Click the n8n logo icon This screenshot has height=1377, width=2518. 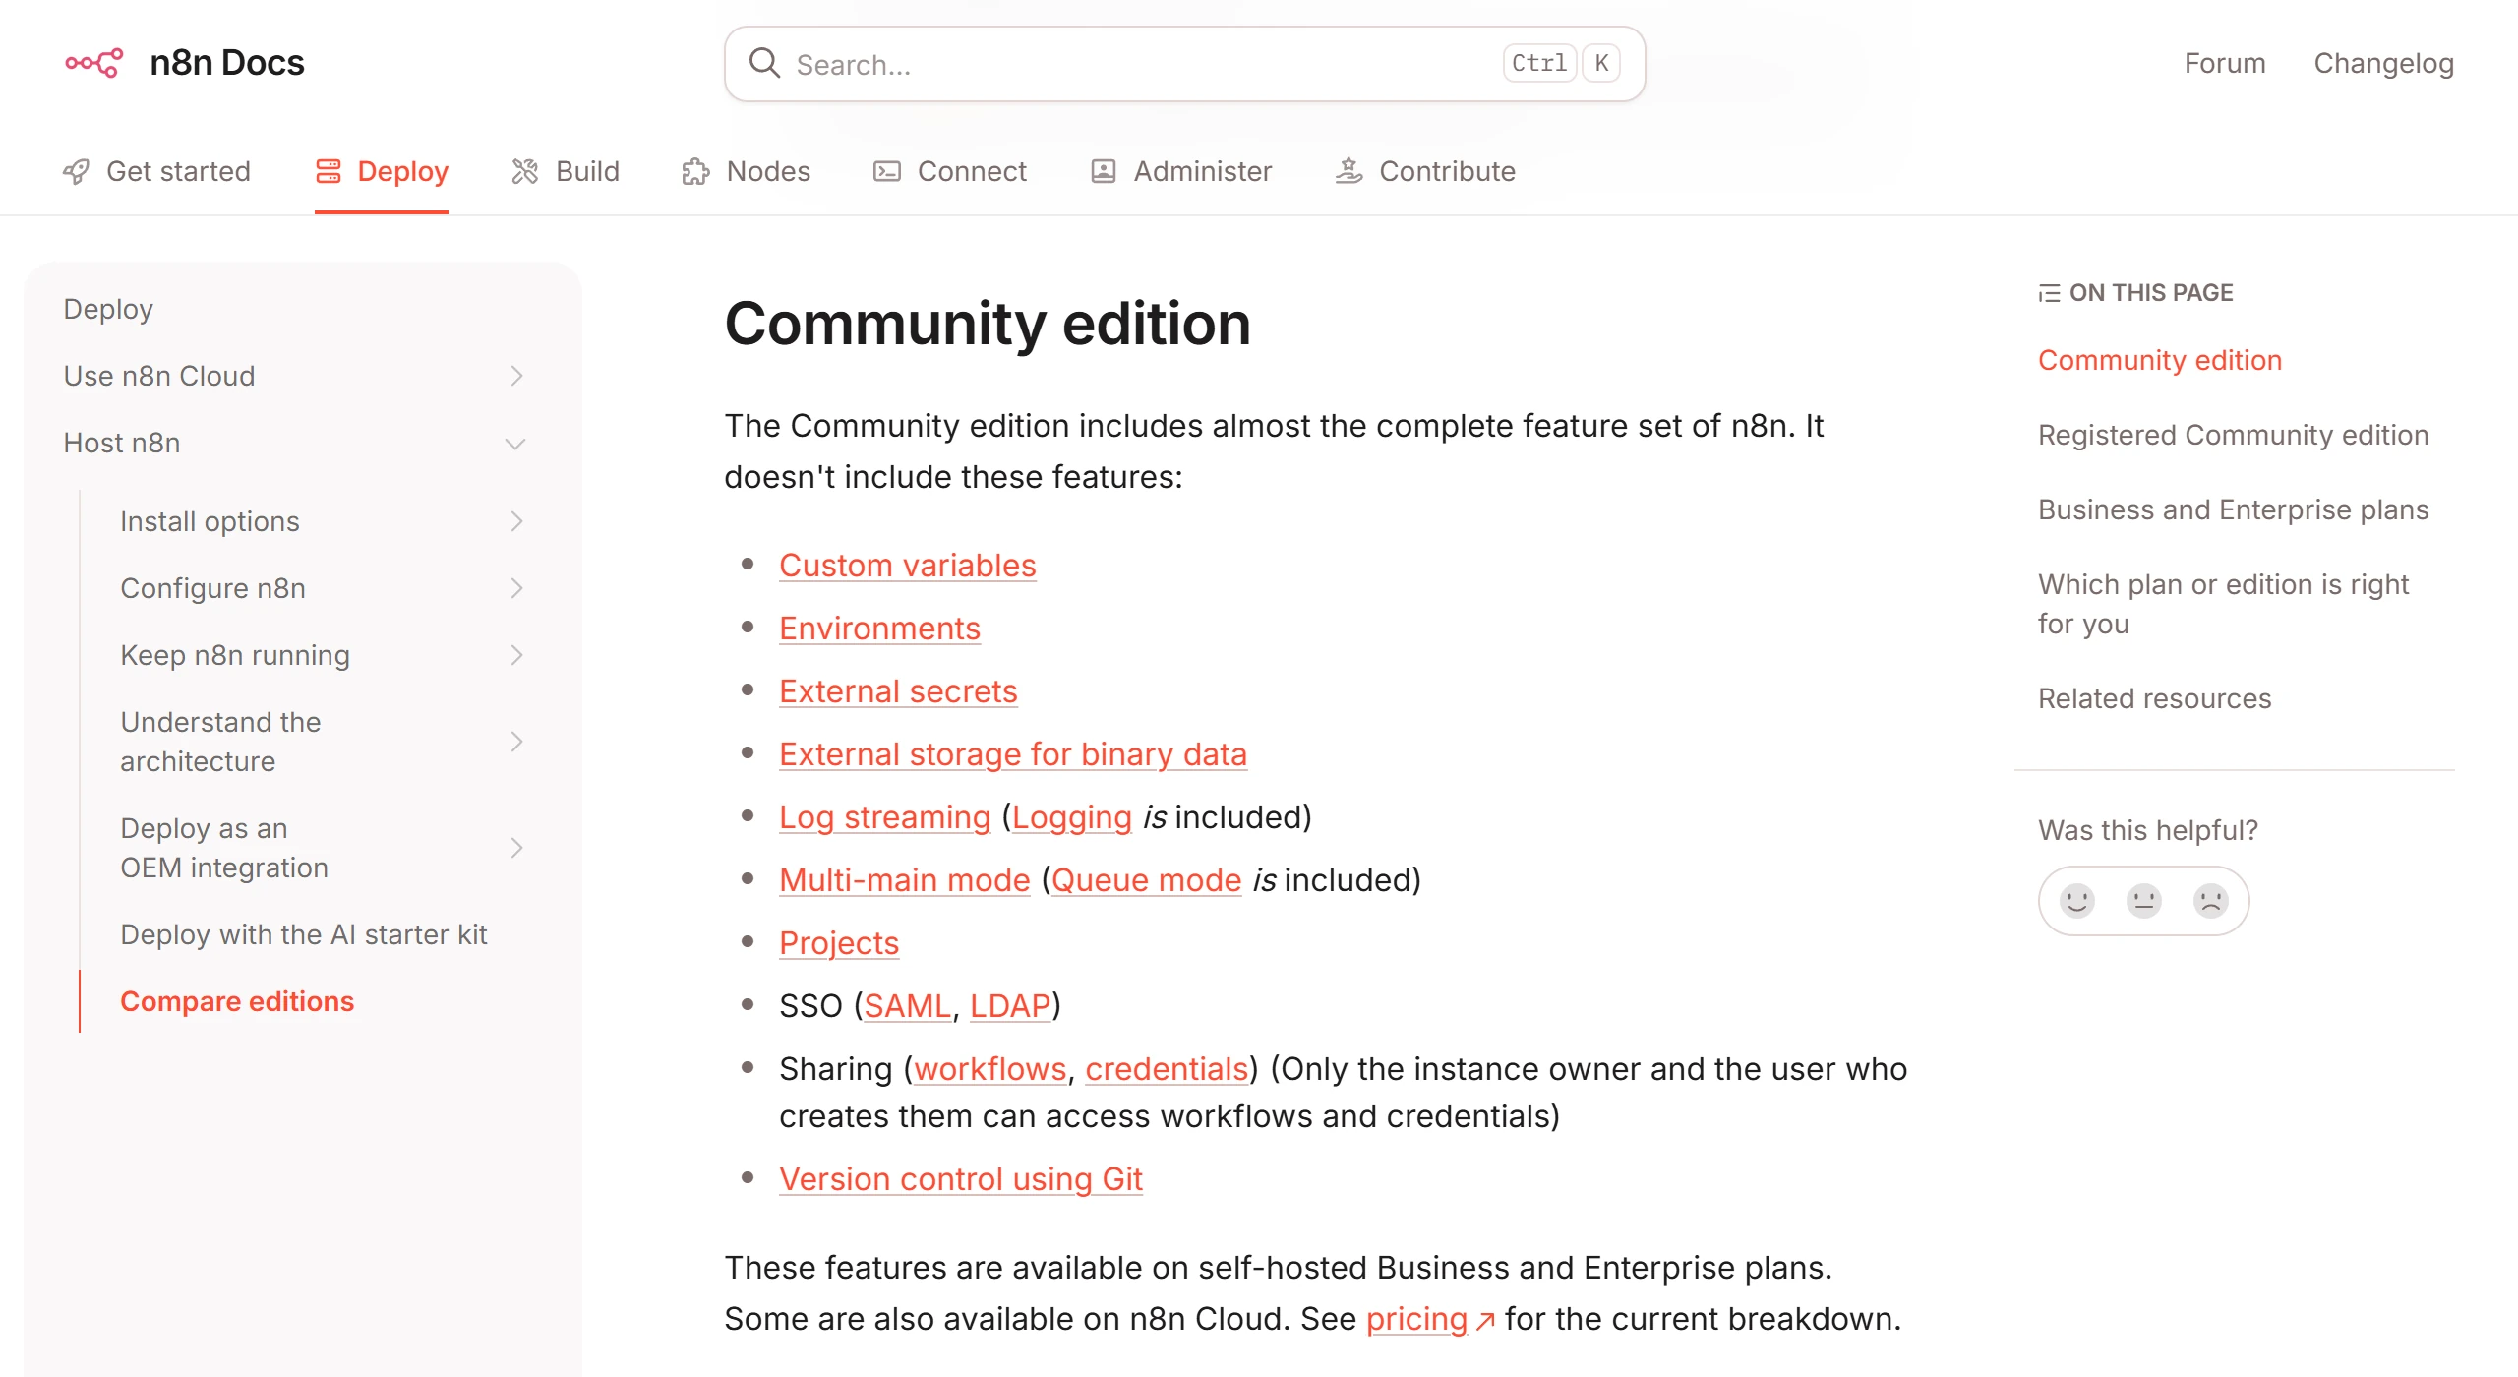pos(93,63)
